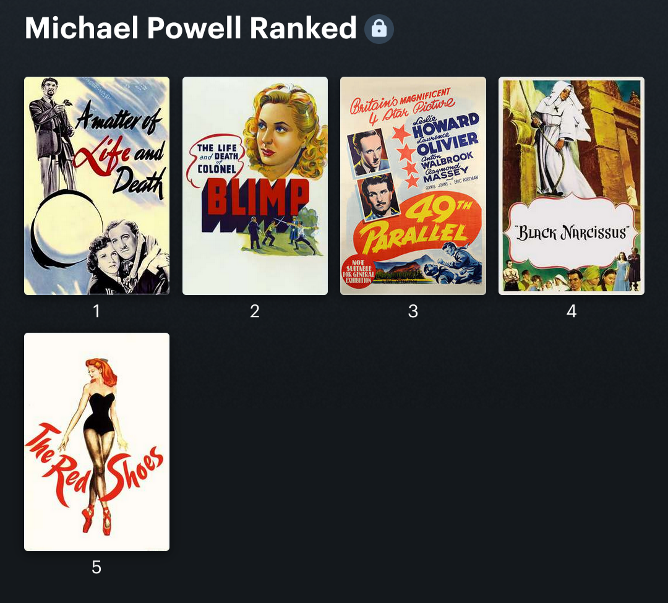This screenshot has width=668, height=603.
Task: Select The Red Shoes film poster
Action: pyautogui.click(x=96, y=442)
